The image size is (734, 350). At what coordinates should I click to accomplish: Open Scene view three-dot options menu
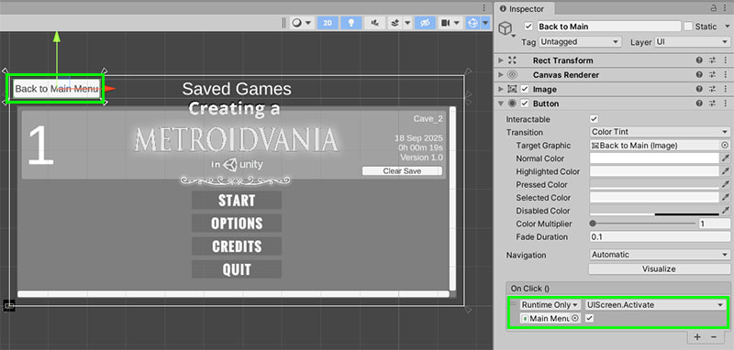[x=484, y=8]
